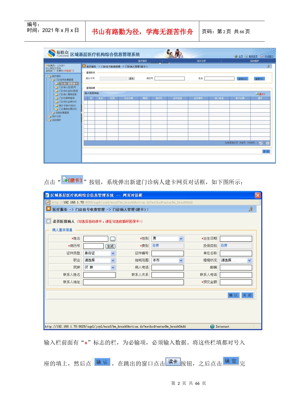Click the inline 建卡 button image in the instruction text
This screenshot has width=289, height=410.
coord(72,180)
